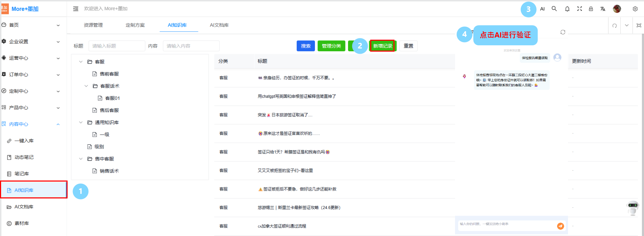Toggle fullscreen mode icon

pyautogui.click(x=580, y=9)
